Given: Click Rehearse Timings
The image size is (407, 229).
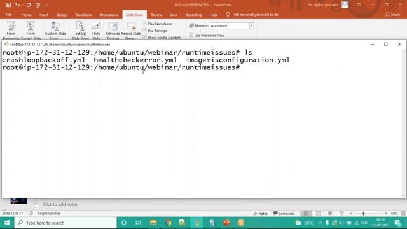Looking at the screenshot, I should [113, 31].
